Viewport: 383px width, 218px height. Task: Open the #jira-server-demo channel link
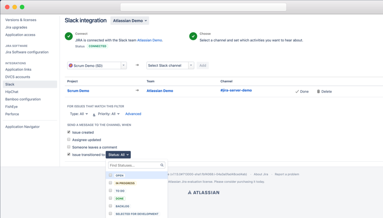click(236, 90)
